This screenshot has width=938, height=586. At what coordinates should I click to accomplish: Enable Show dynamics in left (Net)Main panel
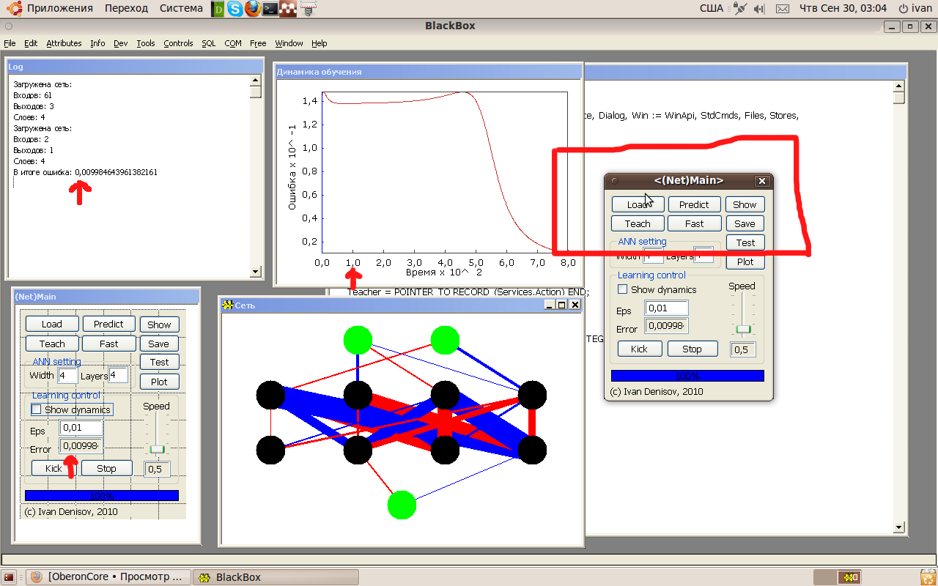37,409
